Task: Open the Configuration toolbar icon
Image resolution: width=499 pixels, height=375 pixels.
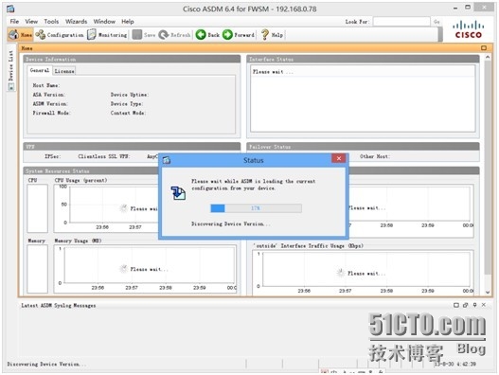Action: [41, 35]
